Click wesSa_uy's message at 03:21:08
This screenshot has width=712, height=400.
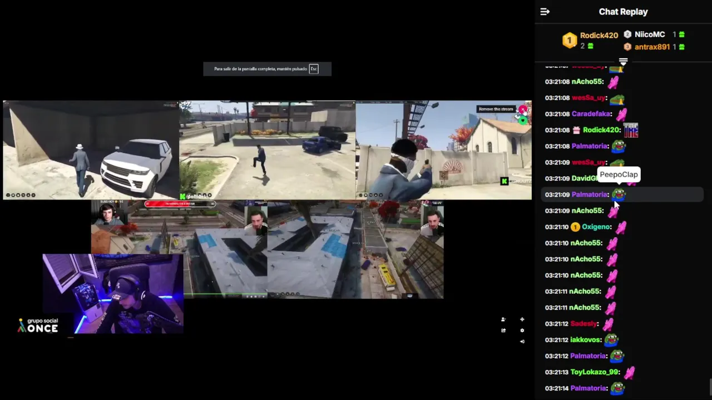(x=623, y=98)
